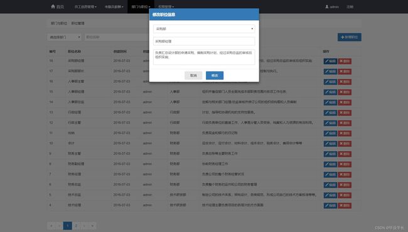Click the 新增职位 add position button

[x=350, y=37]
